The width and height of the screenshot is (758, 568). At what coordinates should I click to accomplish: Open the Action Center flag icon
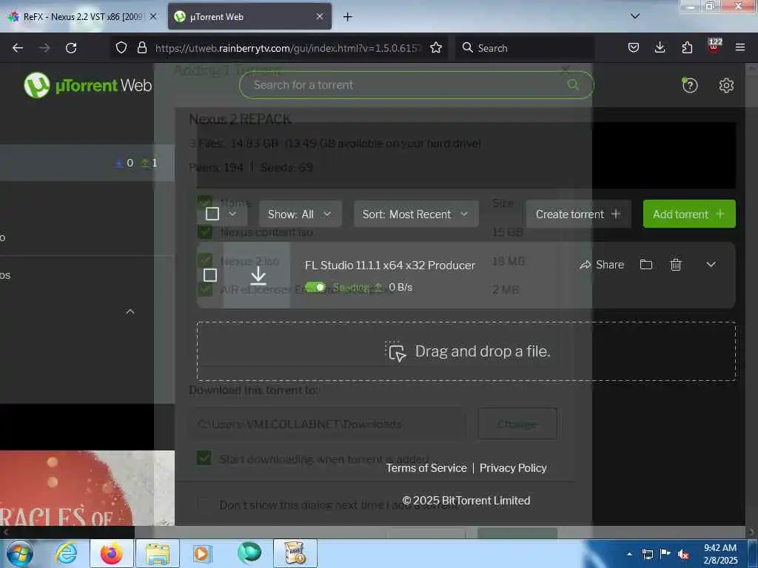pos(665,554)
